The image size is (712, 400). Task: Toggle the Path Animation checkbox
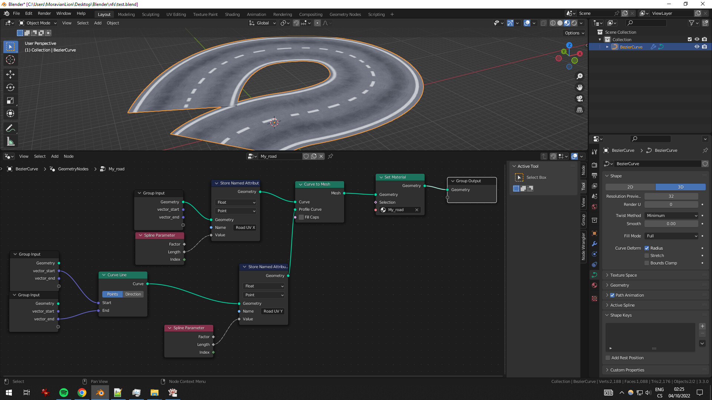[x=612, y=295]
